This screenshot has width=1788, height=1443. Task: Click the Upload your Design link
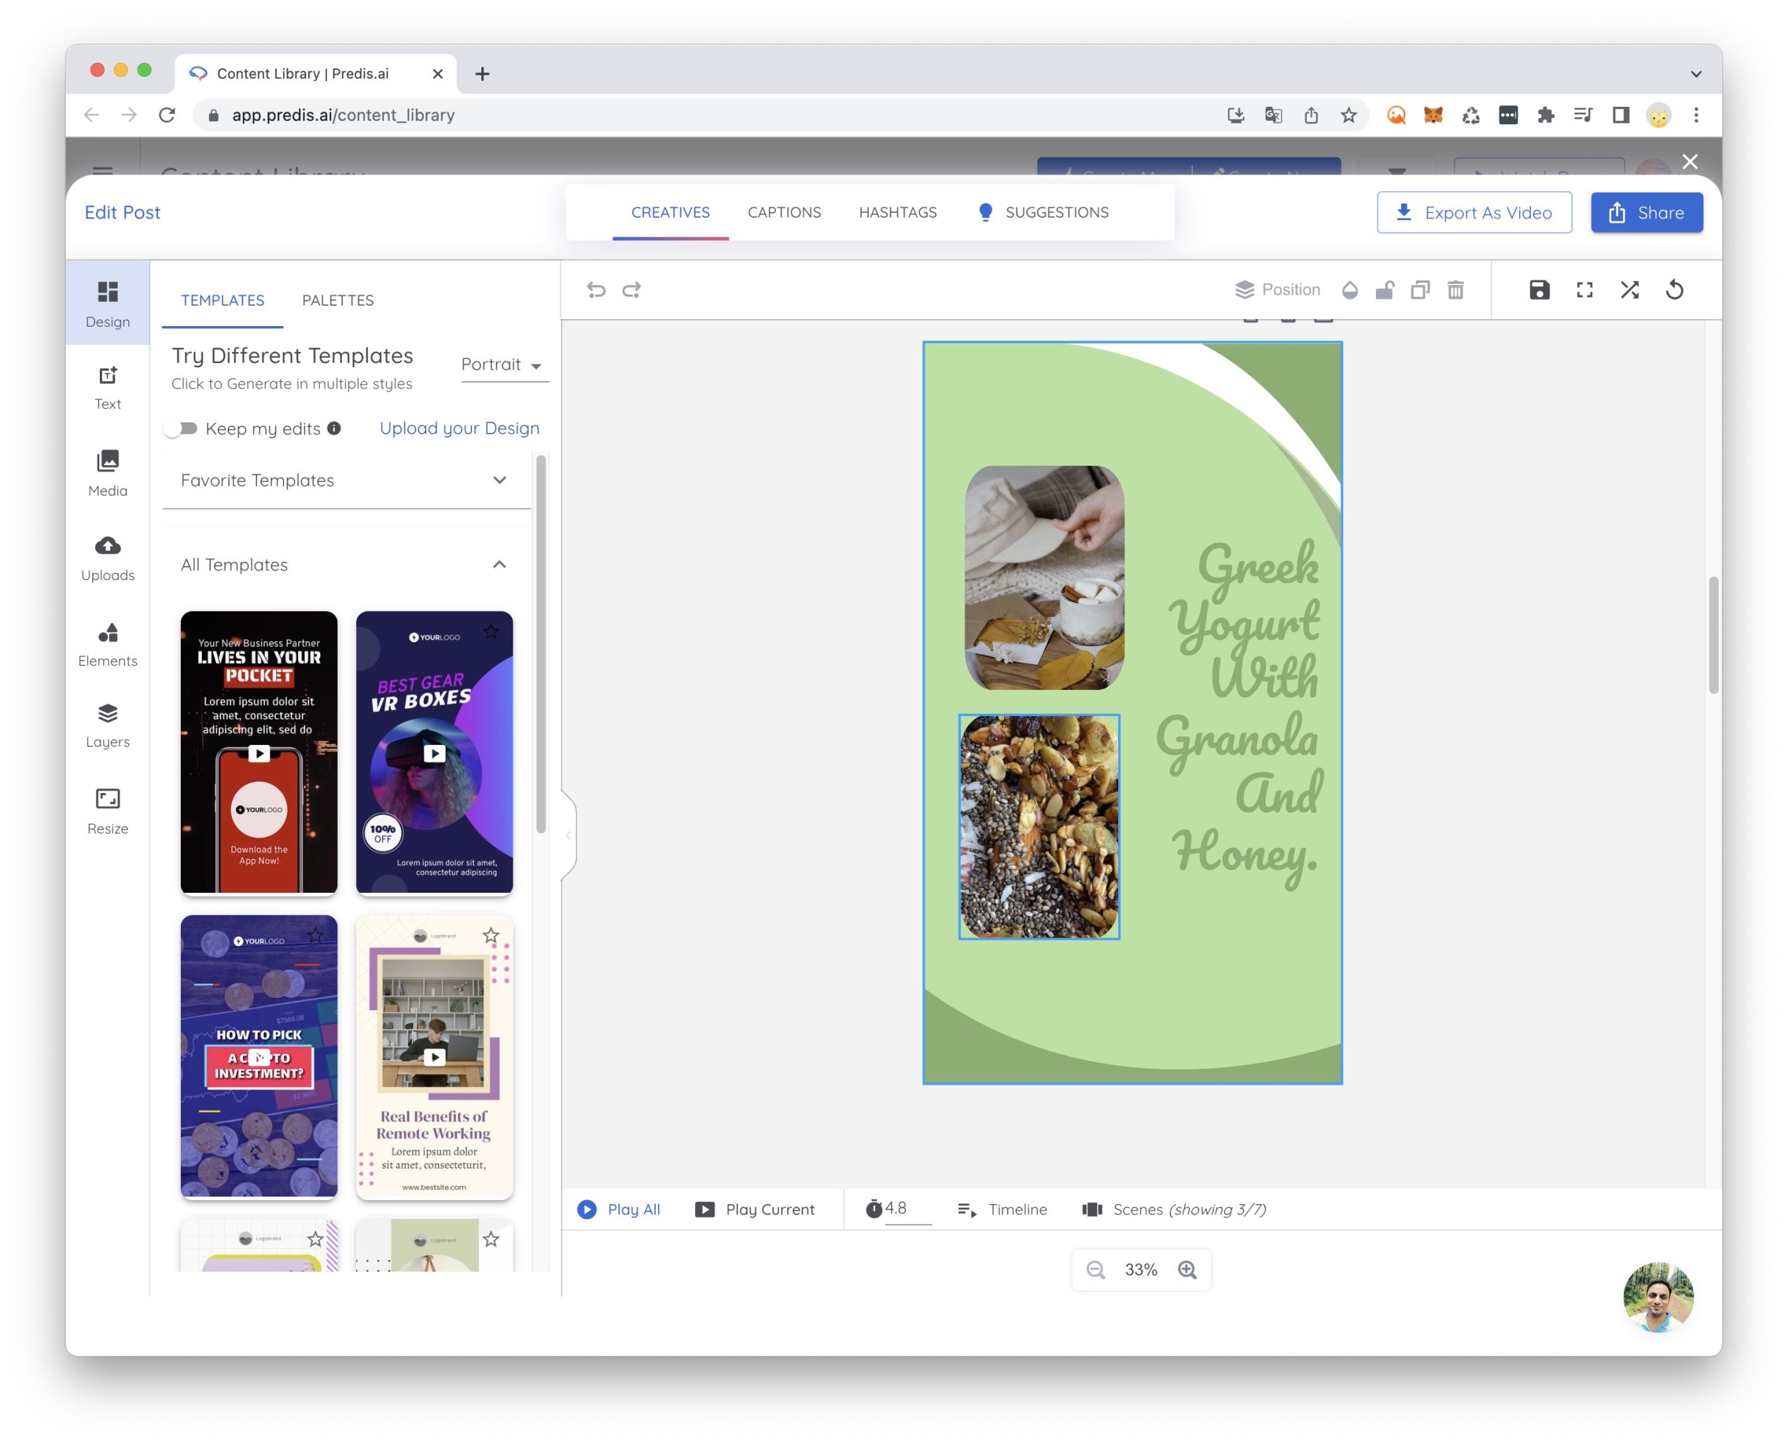[x=459, y=428]
